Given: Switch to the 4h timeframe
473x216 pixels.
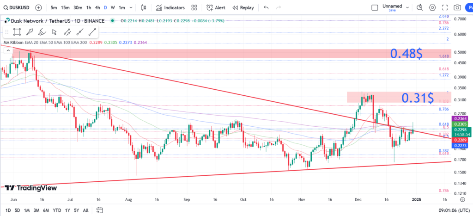Looking at the screenshot, I should click(97, 7).
